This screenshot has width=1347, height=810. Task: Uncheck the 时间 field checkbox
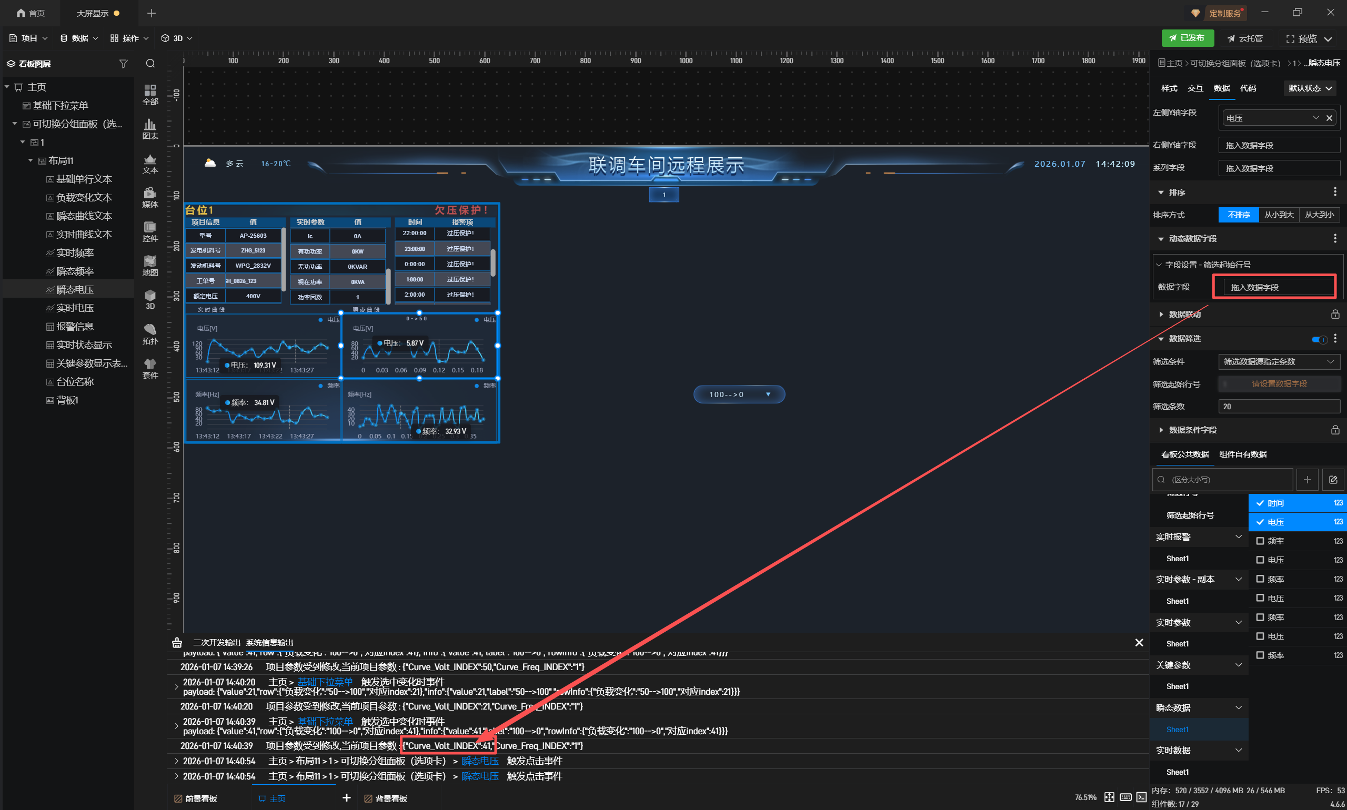(x=1260, y=503)
